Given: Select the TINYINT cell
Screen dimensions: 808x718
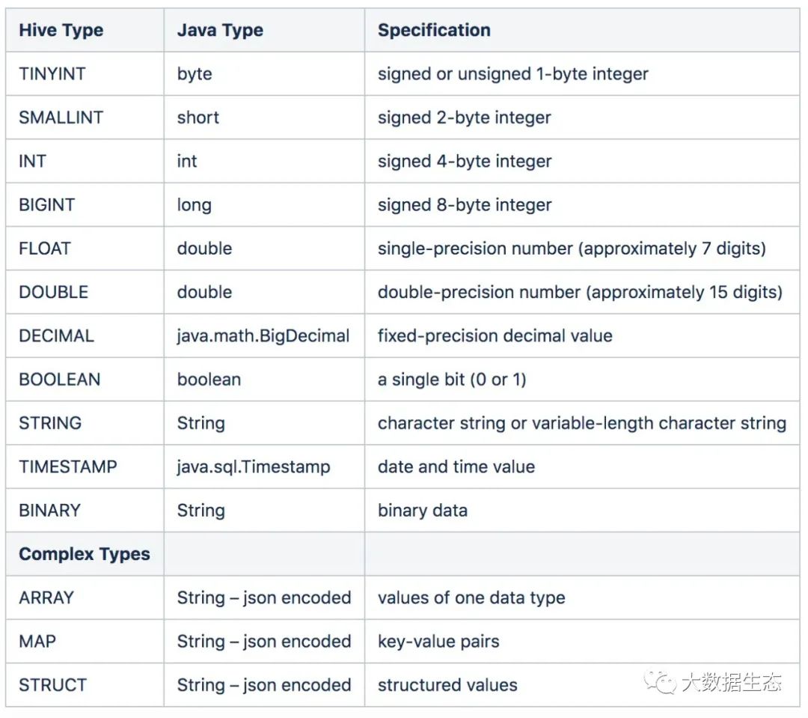Looking at the screenshot, I should click(x=52, y=74).
